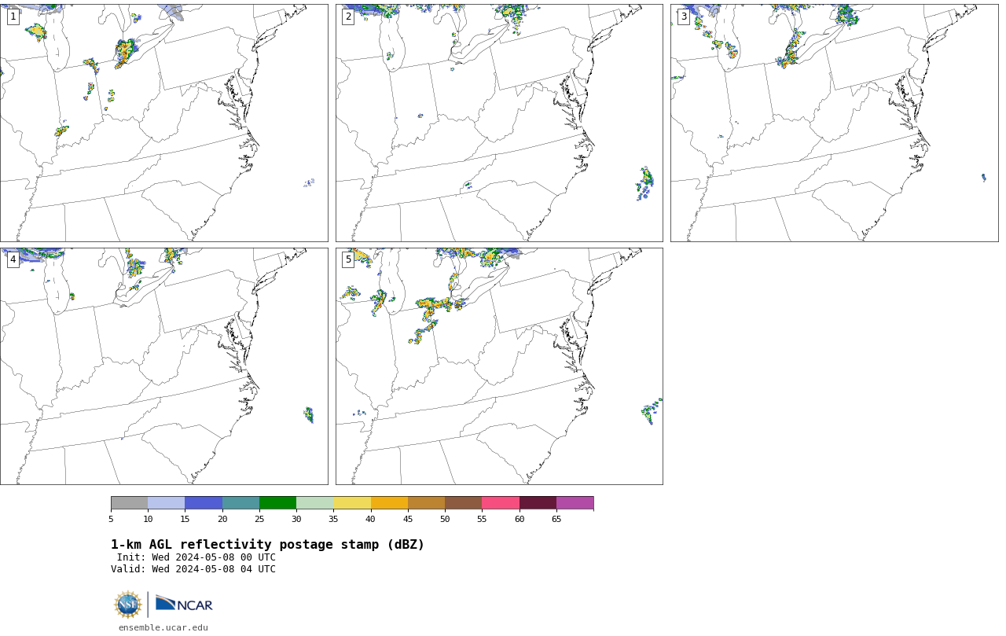
Task: Click the brown 50-55 dBZ swatch
Action: pyautogui.click(x=463, y=503)
